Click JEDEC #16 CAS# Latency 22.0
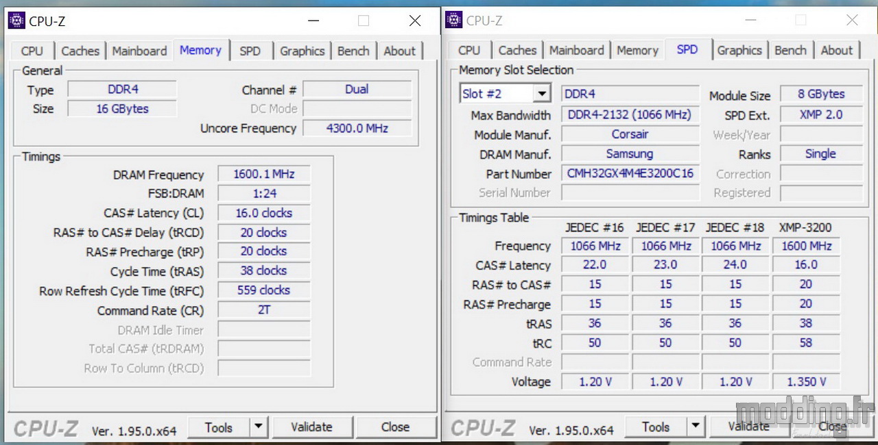This screenshot has height=445, width=878. 595,265
